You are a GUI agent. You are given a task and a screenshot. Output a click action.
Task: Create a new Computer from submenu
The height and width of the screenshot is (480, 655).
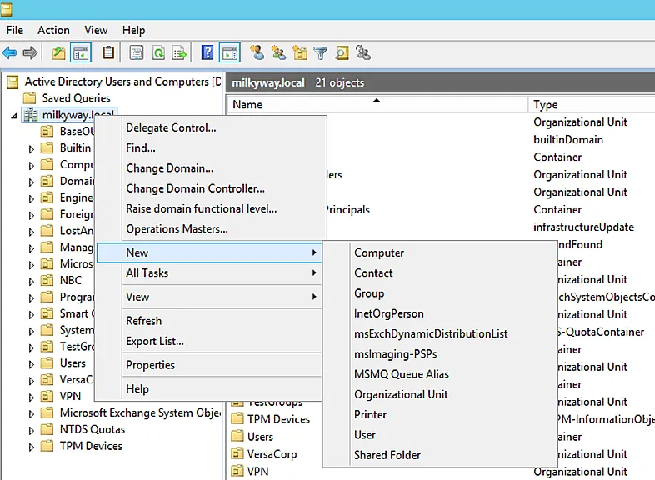pos(440,252)
